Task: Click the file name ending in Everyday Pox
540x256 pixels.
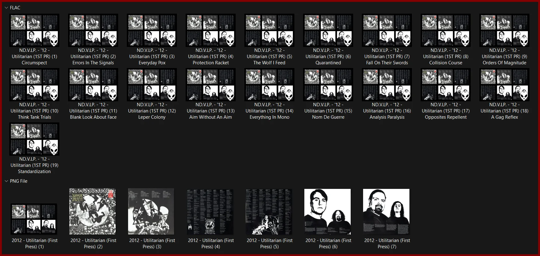Action: point(152,57)
